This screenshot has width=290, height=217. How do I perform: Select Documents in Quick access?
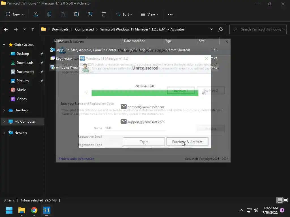(x=25, y=72)
